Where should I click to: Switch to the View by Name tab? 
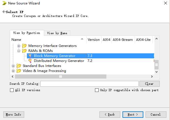click(57, 33)
